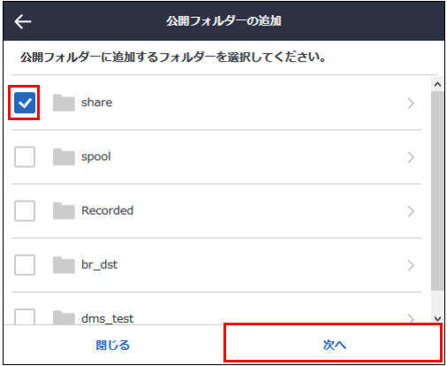
Task: Select the spool folder name
Action: (96, 157)
